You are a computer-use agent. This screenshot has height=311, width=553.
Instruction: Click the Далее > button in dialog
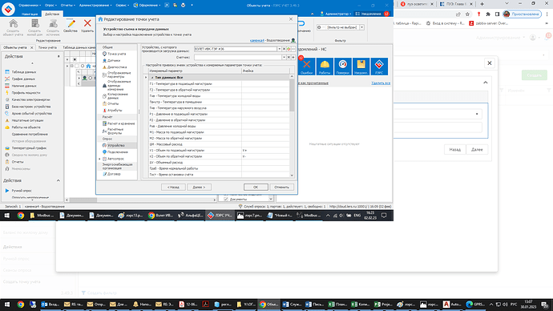pyautogui.click(x=199, y=188)
